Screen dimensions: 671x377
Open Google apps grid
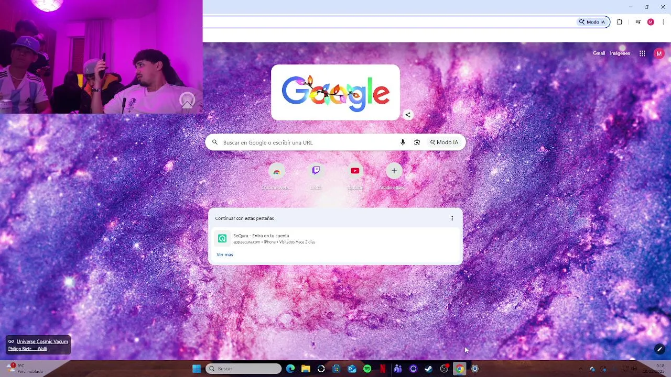[642, 53]
